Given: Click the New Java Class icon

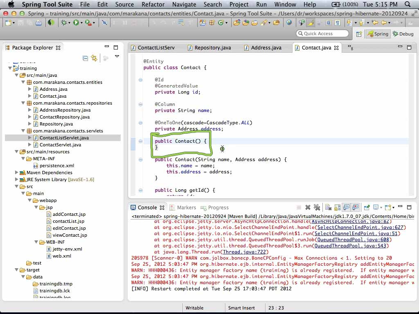Looking at the screenshot, I should pyautogui.click(x=221, y=23).
